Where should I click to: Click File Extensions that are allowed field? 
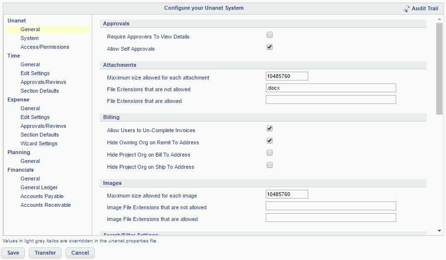(331, 100)
